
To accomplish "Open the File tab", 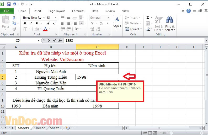I will coord(7,11).
